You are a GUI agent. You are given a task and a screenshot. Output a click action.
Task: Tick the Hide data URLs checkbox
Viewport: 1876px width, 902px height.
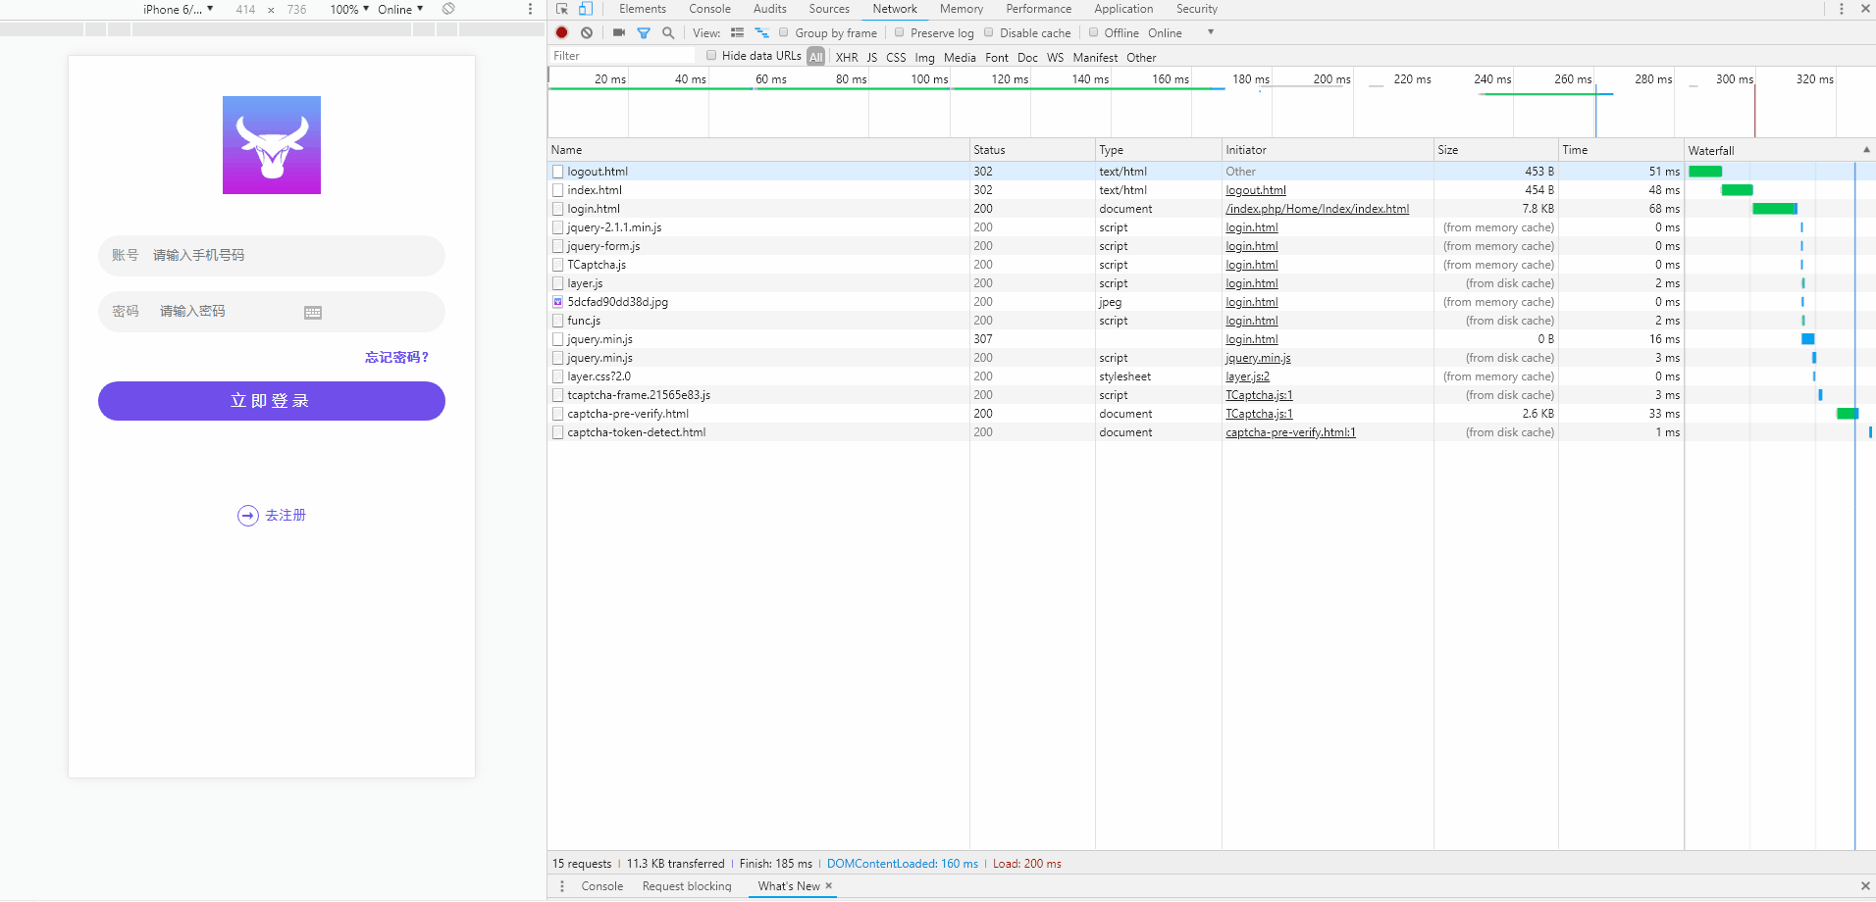point(711,56)
